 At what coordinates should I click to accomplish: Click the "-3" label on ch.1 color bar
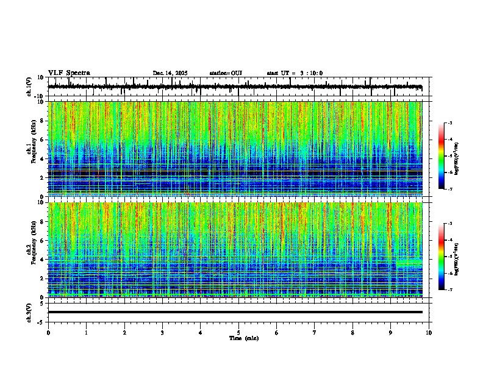click(x=449, y=123)
